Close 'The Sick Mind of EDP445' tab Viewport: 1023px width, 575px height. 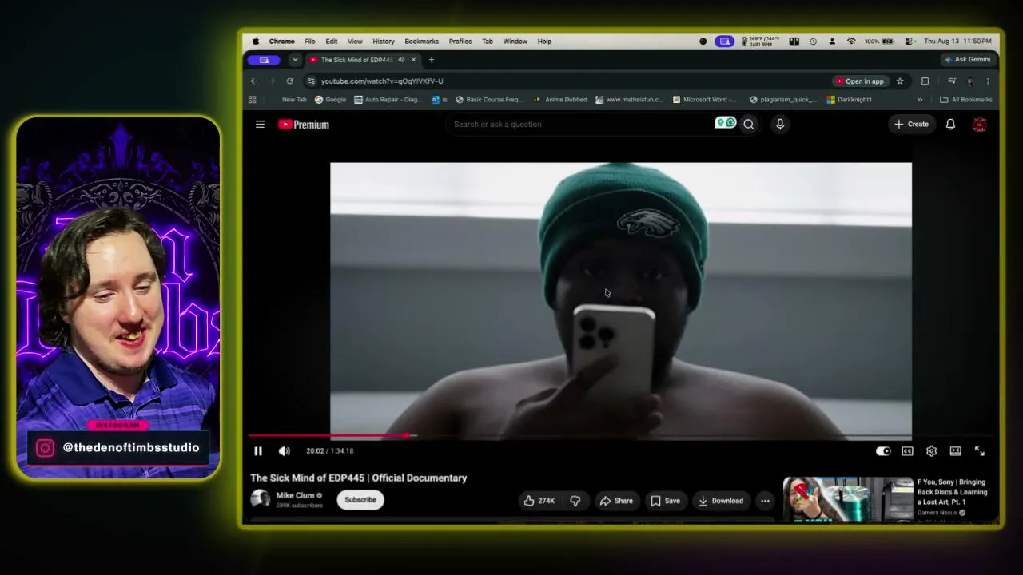coord(413,60)
